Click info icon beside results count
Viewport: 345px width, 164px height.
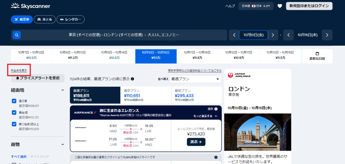coord(132,79)
